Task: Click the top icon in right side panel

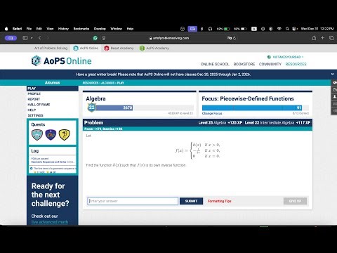Action: point(334,82)
